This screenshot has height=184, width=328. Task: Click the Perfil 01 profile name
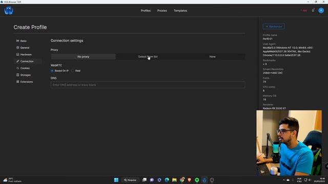[268, 39]
